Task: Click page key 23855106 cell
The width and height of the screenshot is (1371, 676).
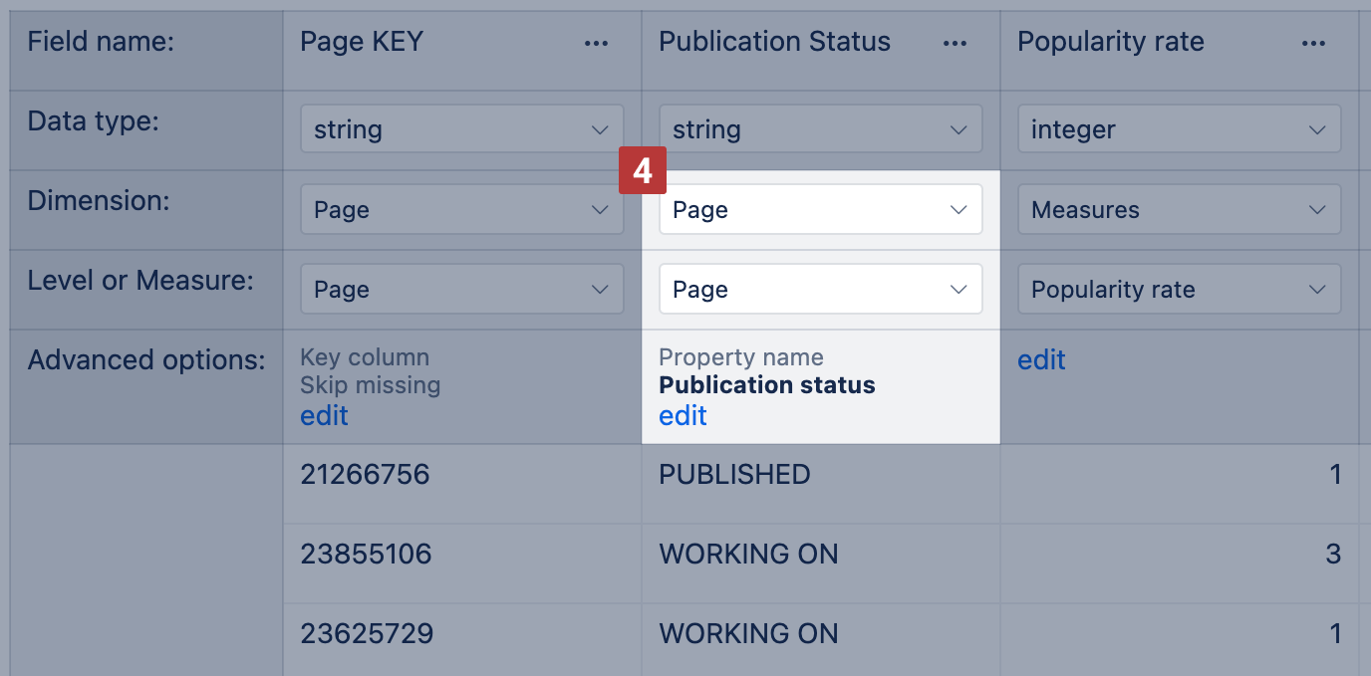Action: click(366, 554)
